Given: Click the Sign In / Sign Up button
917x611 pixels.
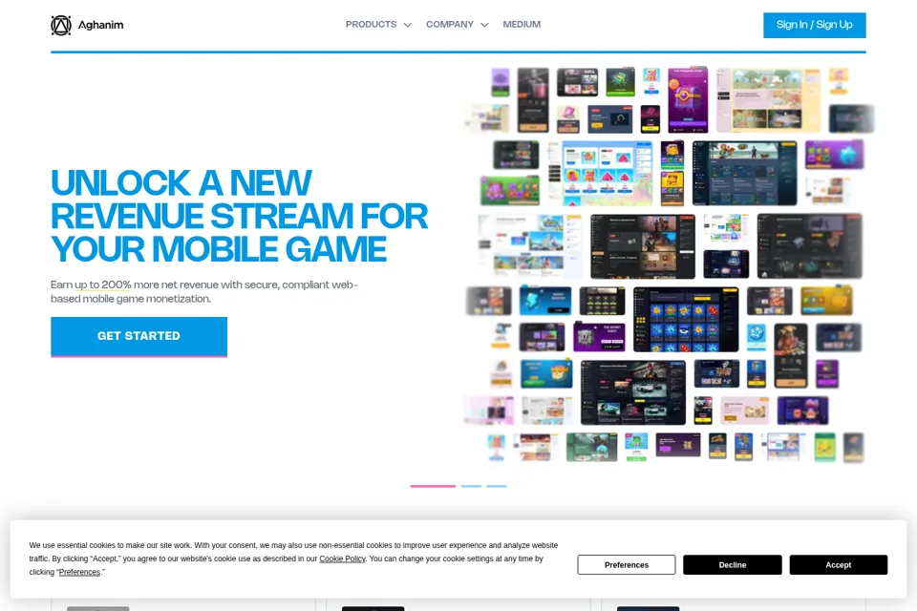Looking at the screenshot, I should click(x=814, y=25).
